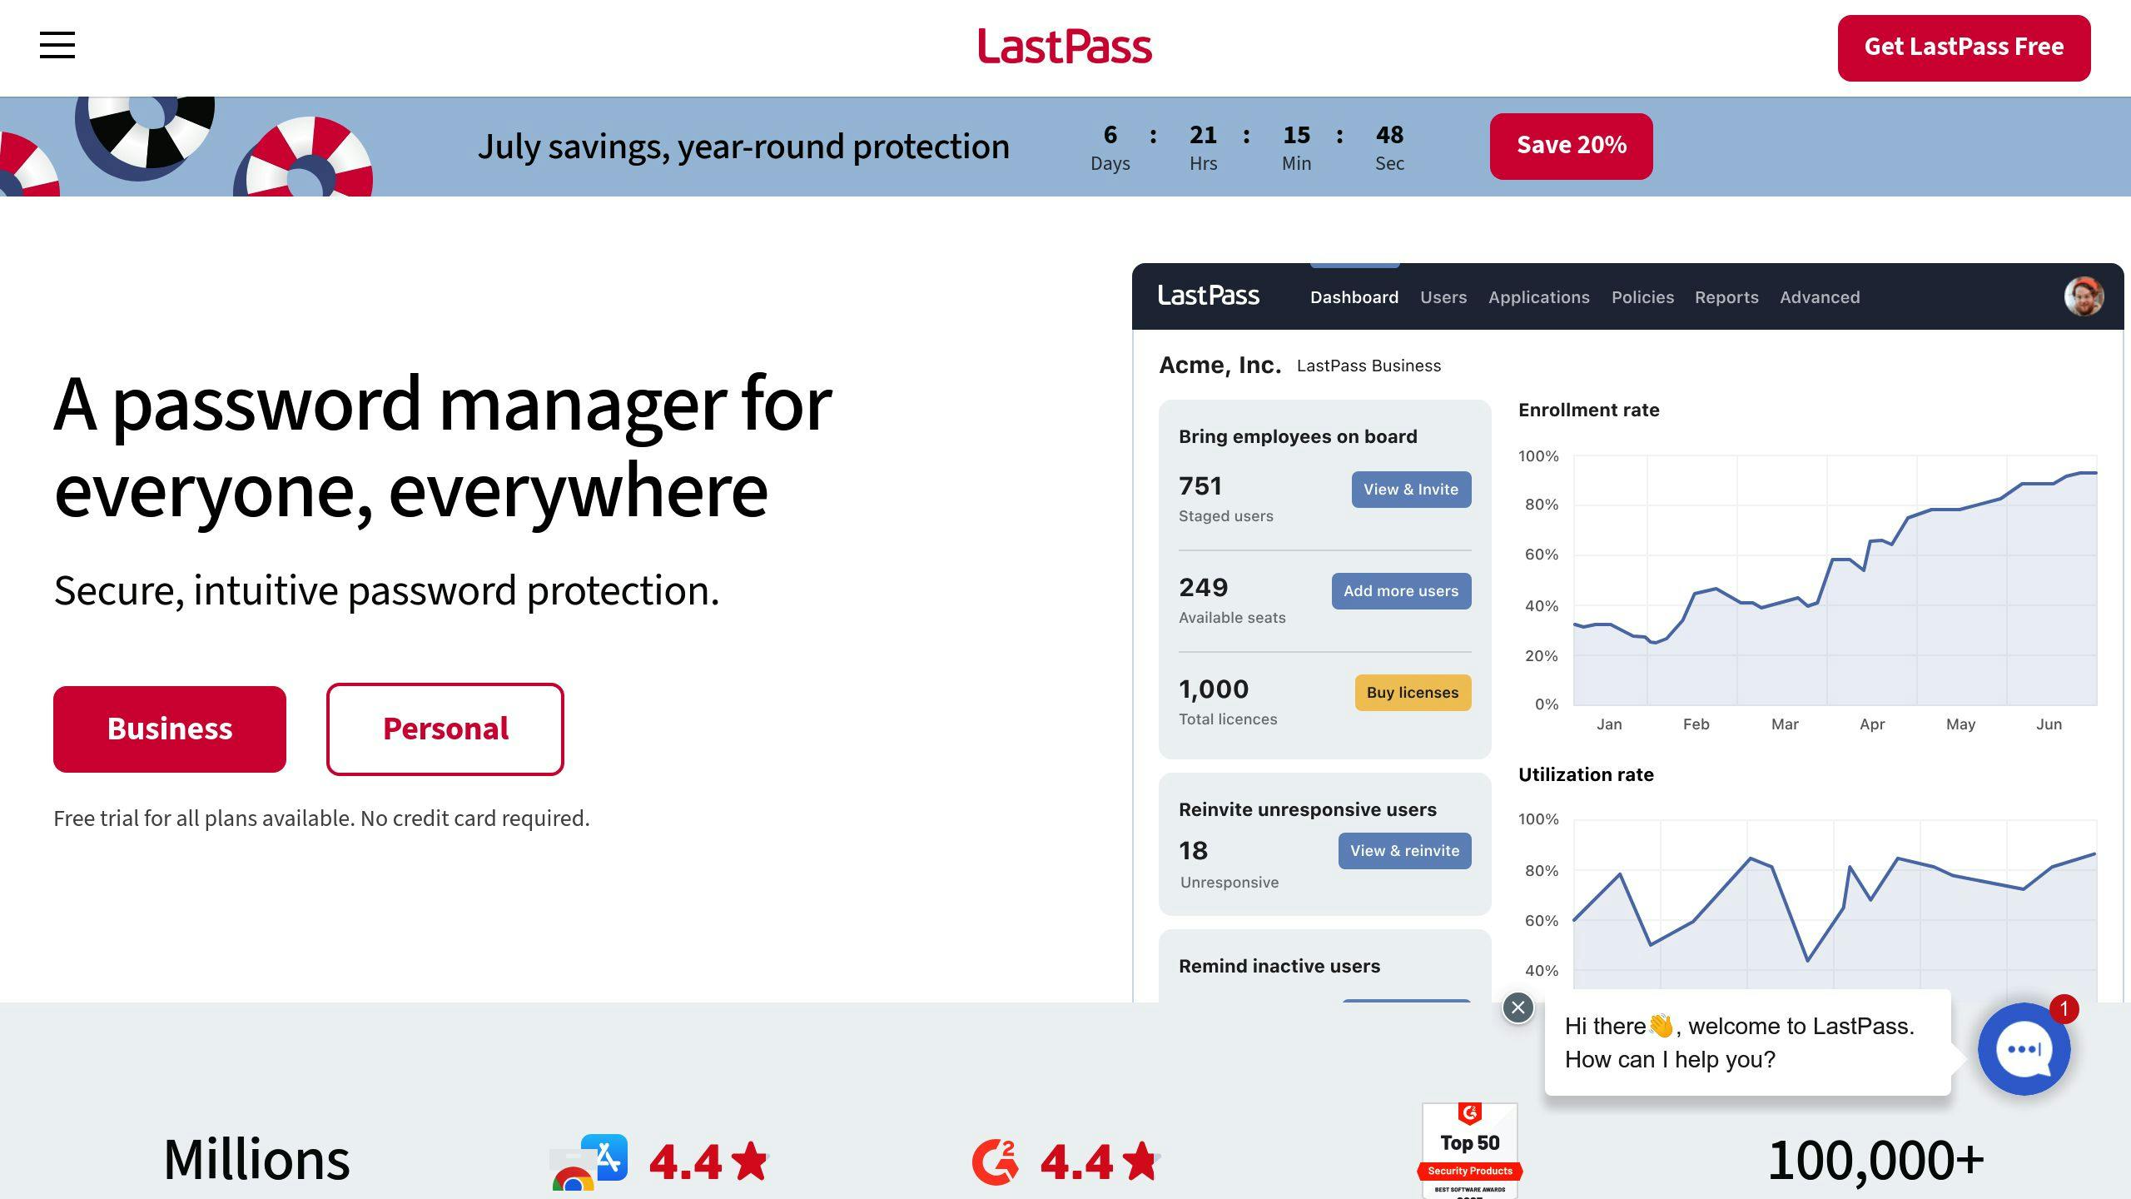
Task: Click the '249' available seats value
Action: [x=1204, y=588]
